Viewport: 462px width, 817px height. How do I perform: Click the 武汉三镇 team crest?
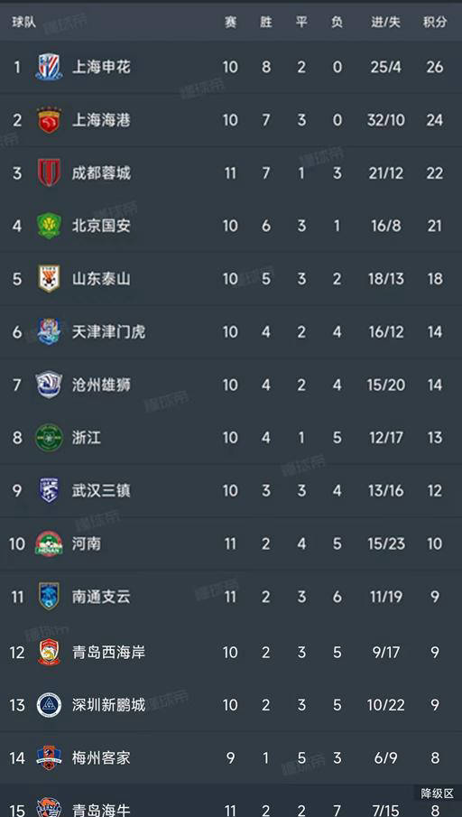49,491
